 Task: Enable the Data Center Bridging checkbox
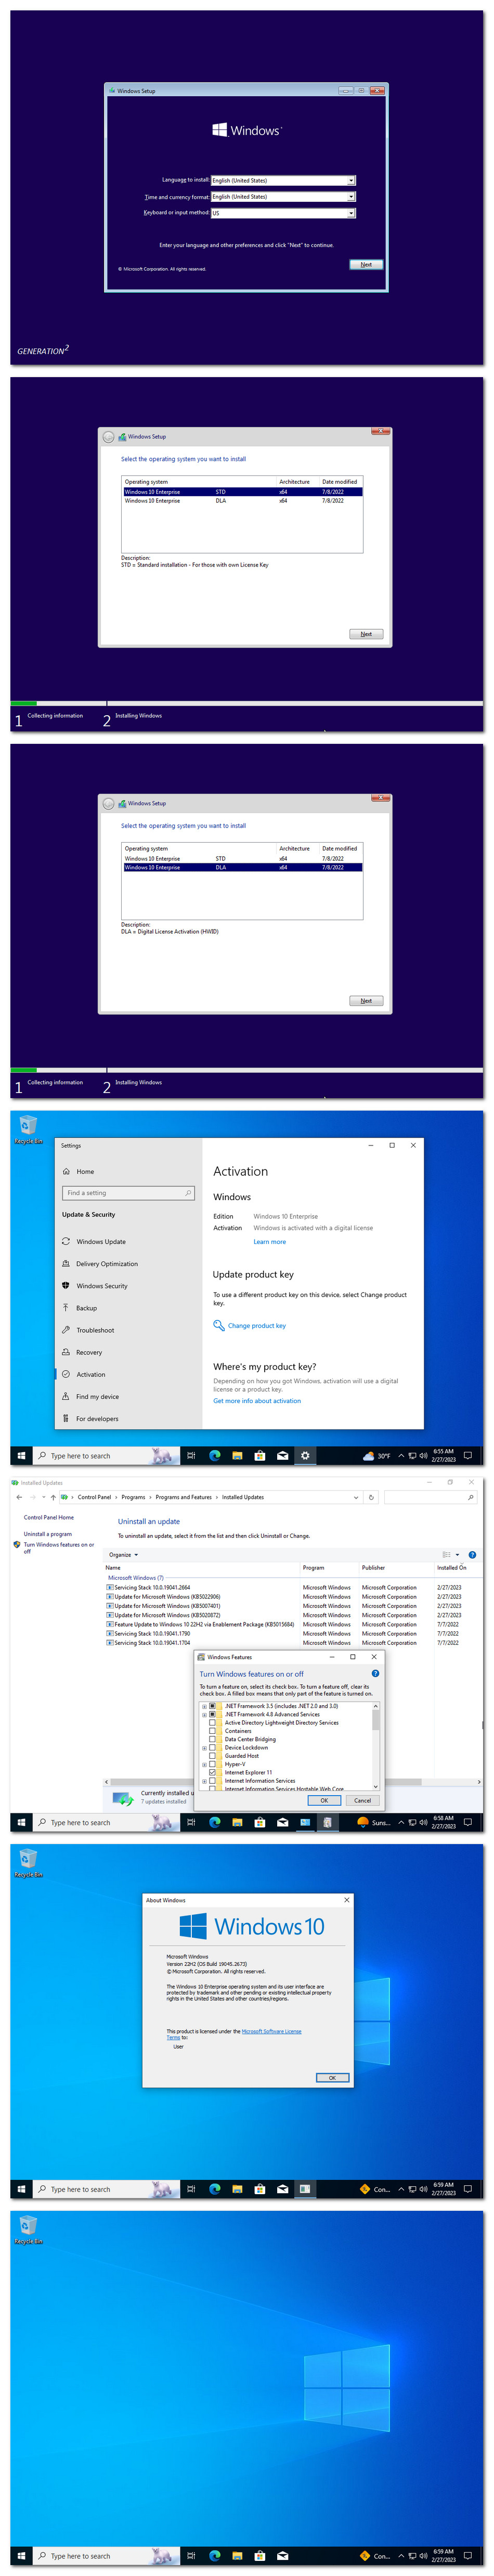tap(212, 1739)
